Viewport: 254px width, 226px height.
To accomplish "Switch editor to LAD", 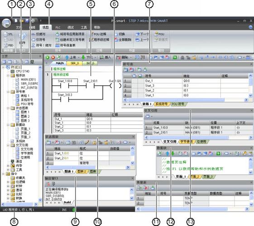I will pos(8,40).
